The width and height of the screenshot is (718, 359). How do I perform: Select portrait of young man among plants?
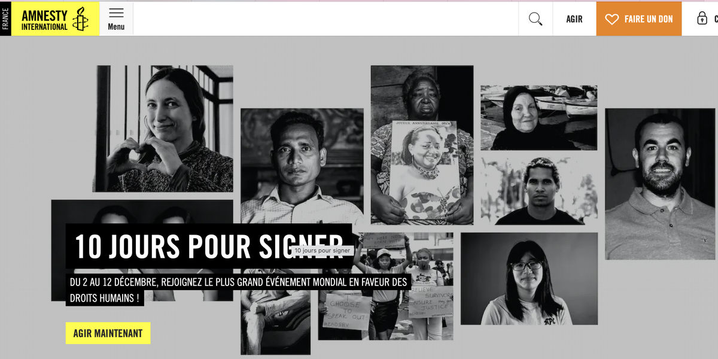pyautogui.click(x=539, y=191)
